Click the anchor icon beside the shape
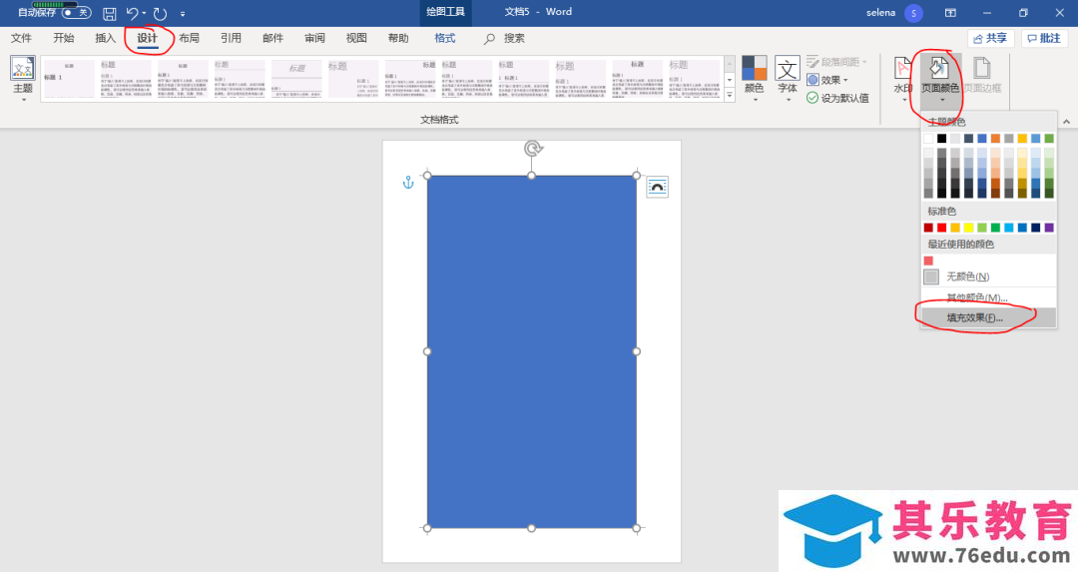Screen dimensions: 1078x572 pyautogui.click(x=408, y=183)
